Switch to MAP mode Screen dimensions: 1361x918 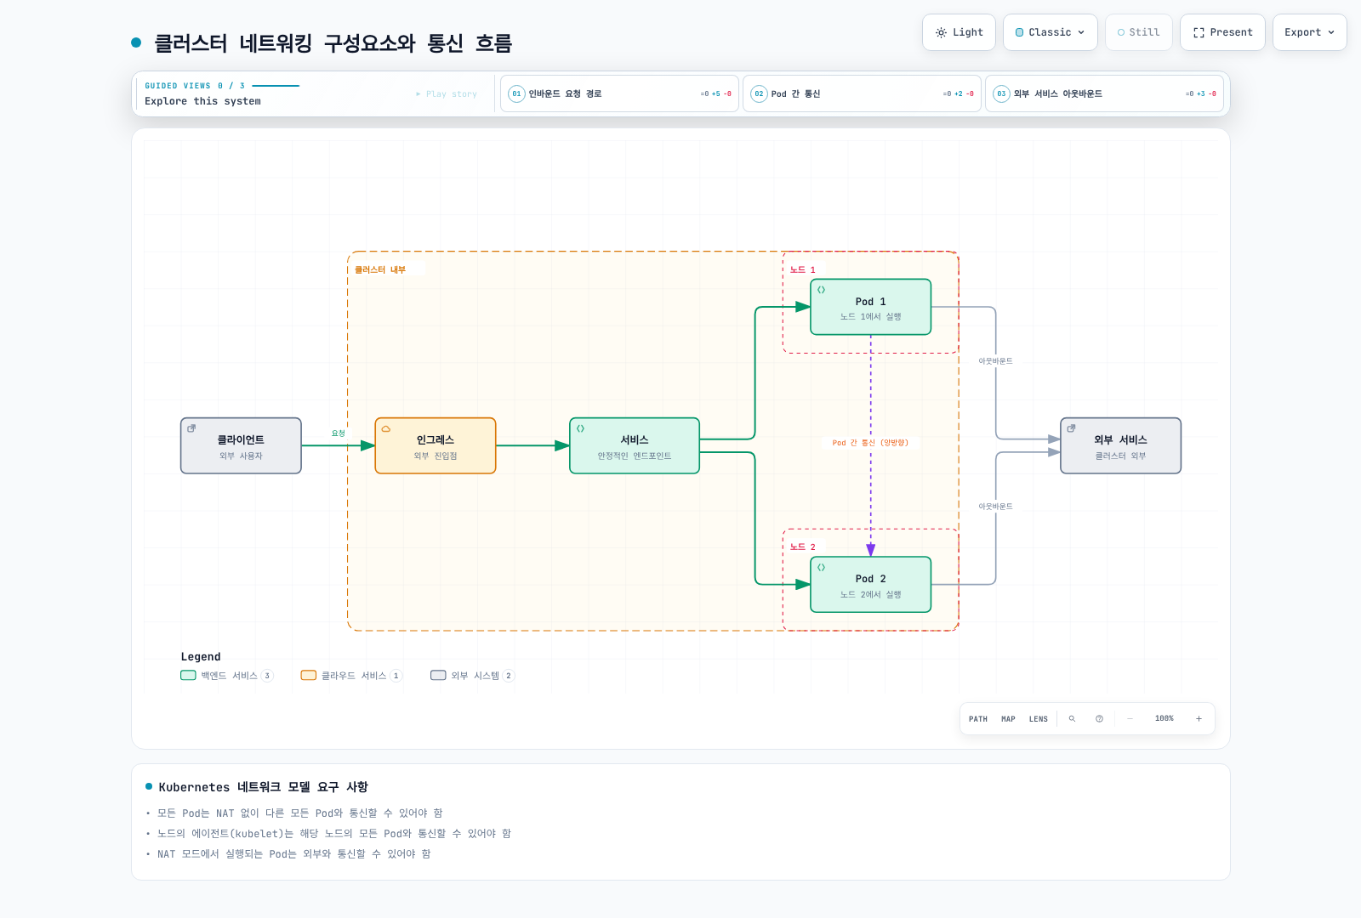1008,719
